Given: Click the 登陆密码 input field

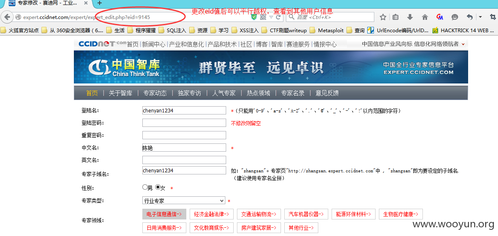Looking at the screenshot, I should click(x=184, y=123).
